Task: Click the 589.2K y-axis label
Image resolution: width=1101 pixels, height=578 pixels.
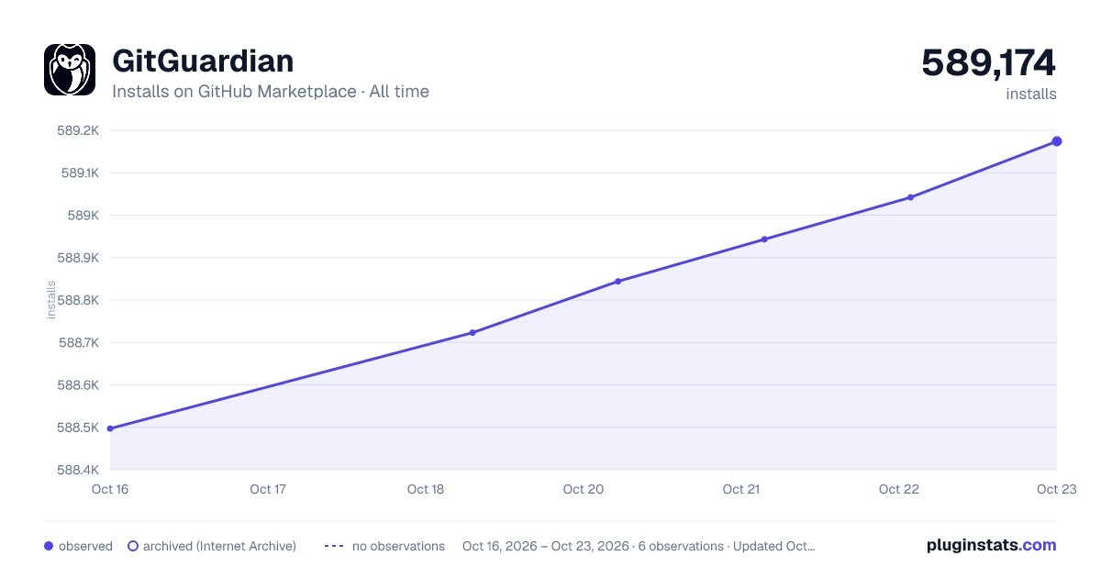Action: (78, 130)
